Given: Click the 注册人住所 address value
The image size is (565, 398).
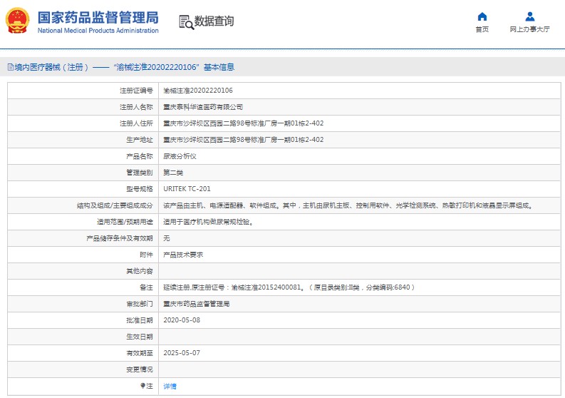Looking at the screenshot, I should pyautogui.click(x=243, y=123).
